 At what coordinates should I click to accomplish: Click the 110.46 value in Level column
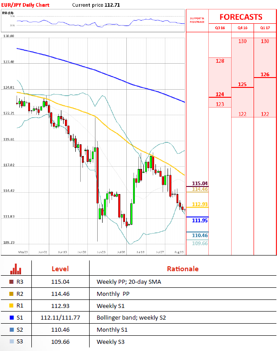[60, 330]
